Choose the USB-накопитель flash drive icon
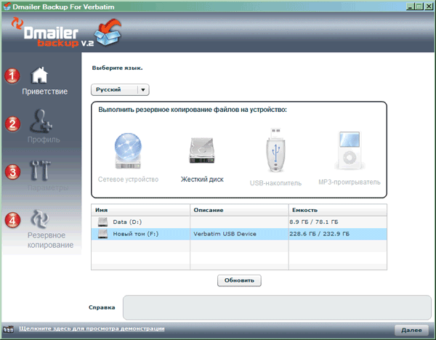This screenshot has height=340, width=436. coord(275,150)
